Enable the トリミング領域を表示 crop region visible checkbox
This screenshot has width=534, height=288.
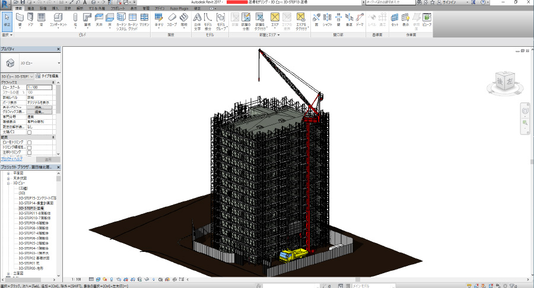tap(29, 148)
